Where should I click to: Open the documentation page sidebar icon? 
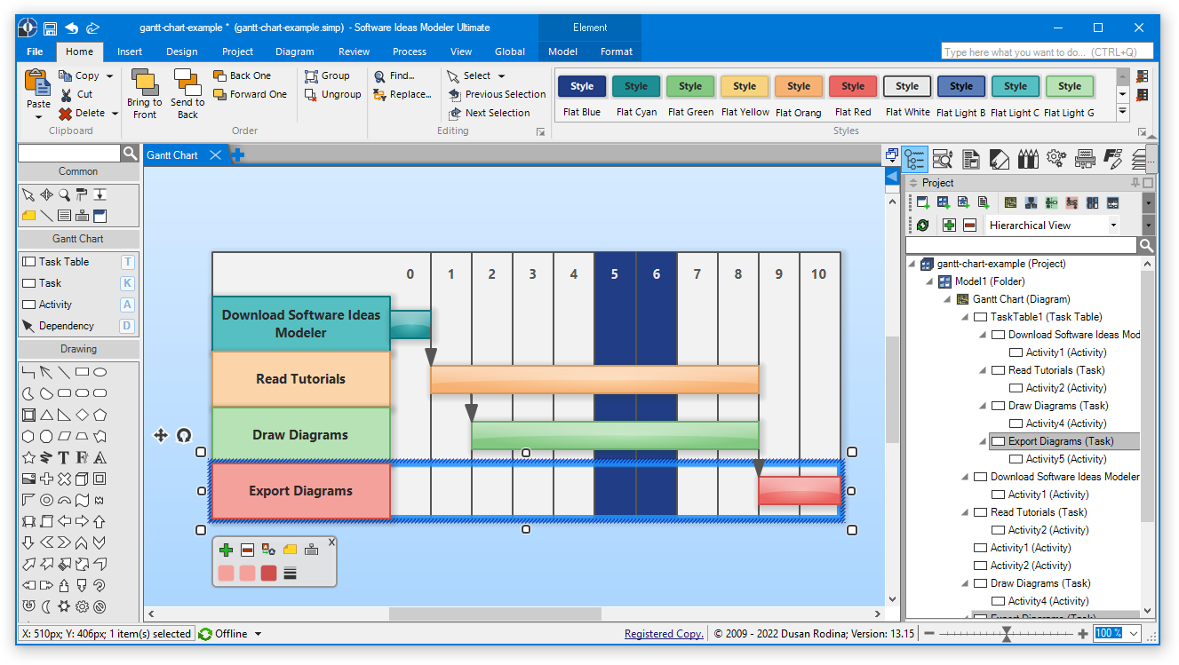(x=971, y=159)
